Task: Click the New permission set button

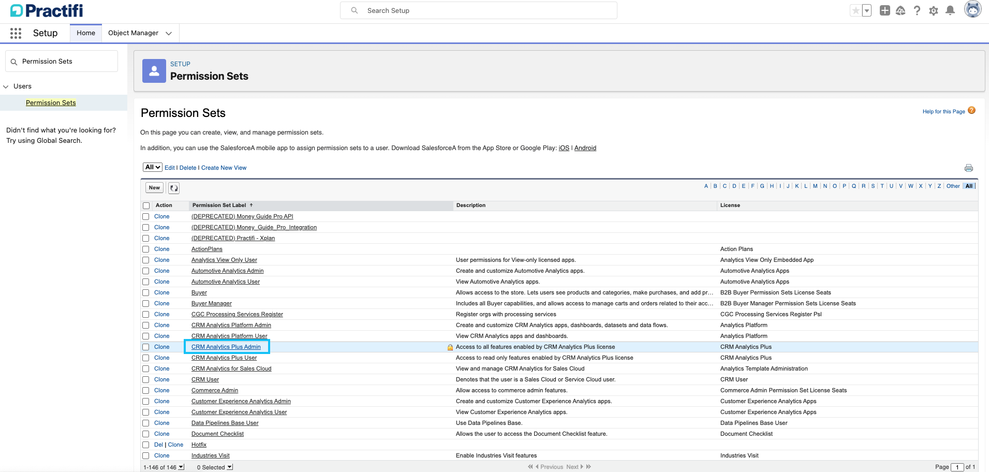Action: click(x=154, y=188)
